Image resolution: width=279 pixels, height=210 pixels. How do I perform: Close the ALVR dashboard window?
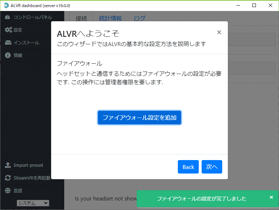270,6
